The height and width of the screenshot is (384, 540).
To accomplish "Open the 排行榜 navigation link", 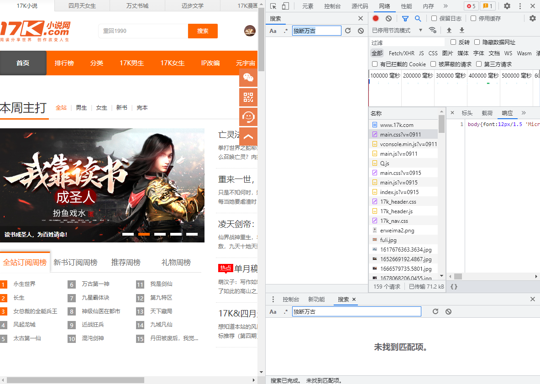I will pyautogui.click(x=64, y=63).
